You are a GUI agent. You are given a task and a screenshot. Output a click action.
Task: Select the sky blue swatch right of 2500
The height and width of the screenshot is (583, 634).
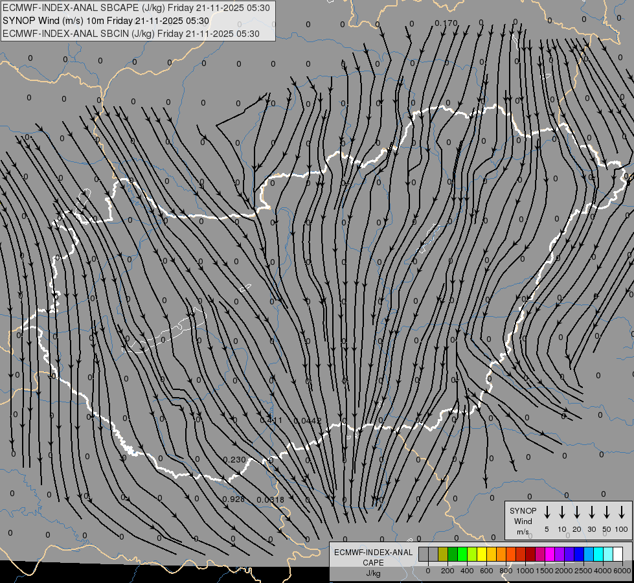click(589, 554)
